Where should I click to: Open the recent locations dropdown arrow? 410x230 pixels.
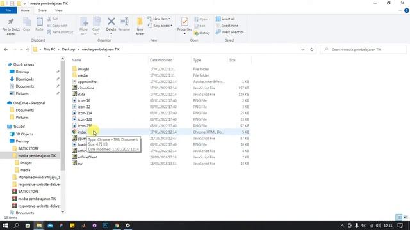pos(21,50)
